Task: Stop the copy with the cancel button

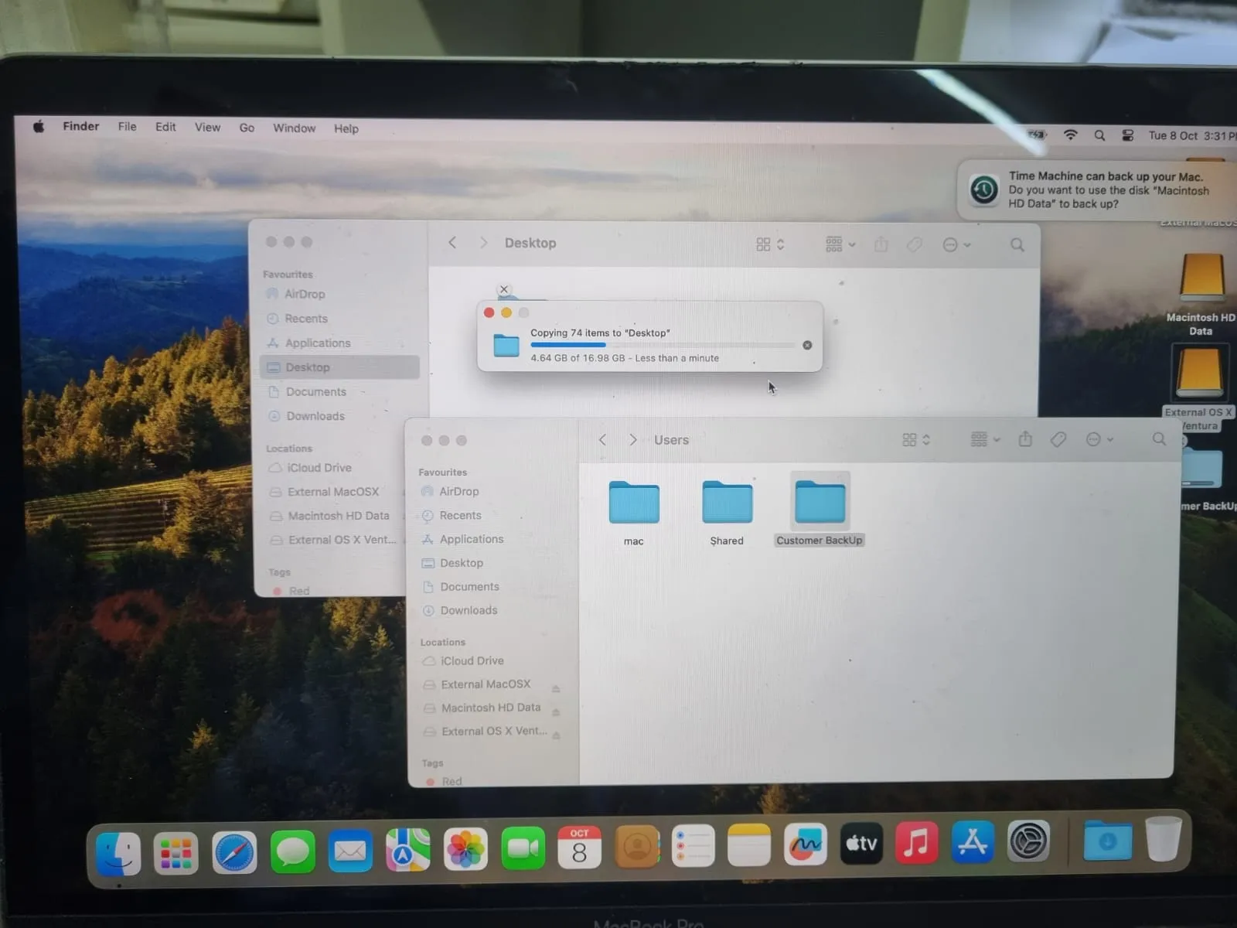Action: [807, 345]
